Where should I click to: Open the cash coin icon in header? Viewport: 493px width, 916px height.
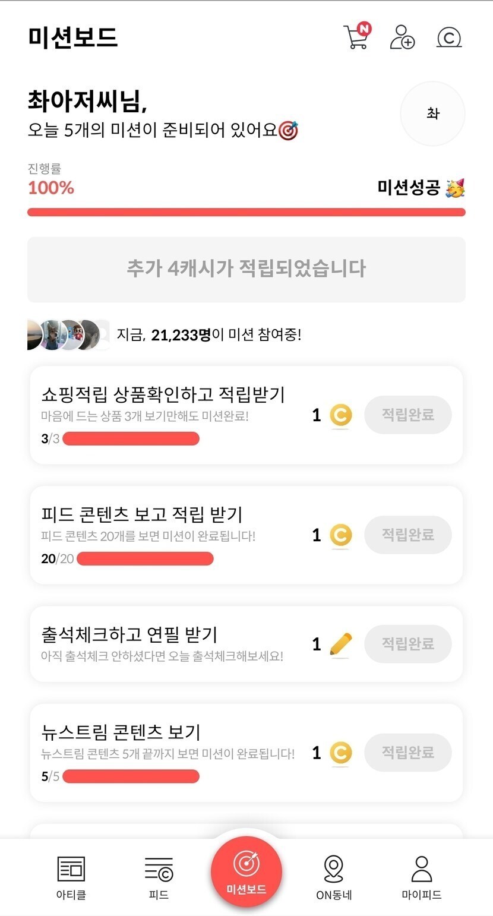pyautogui.click(x=449, y=37)
